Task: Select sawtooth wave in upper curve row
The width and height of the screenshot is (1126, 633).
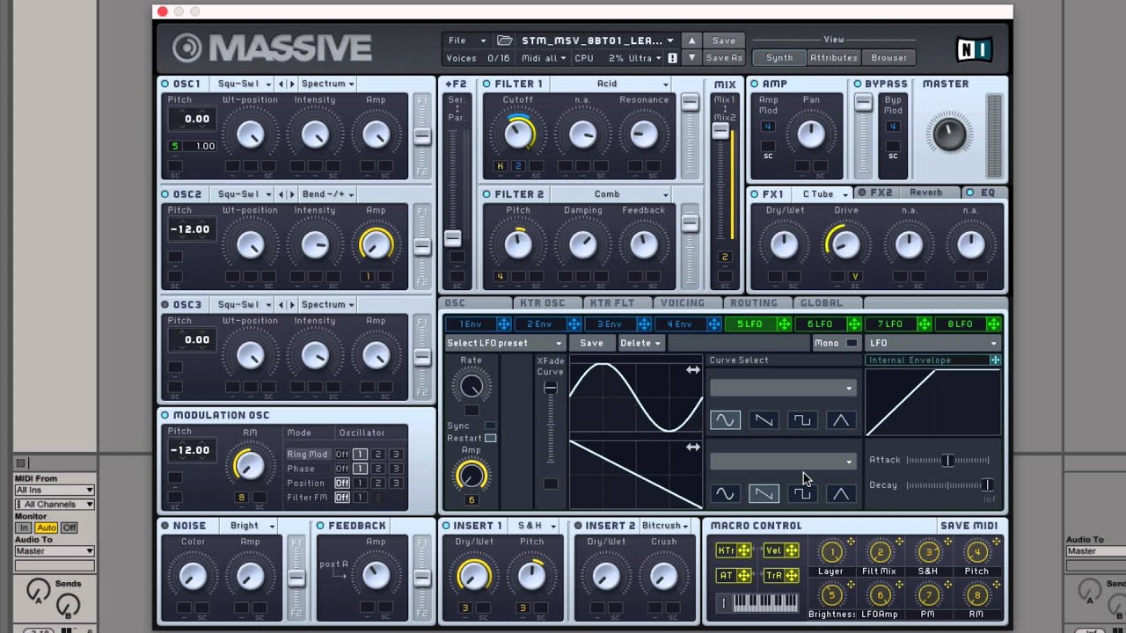Action: point(764,420)
